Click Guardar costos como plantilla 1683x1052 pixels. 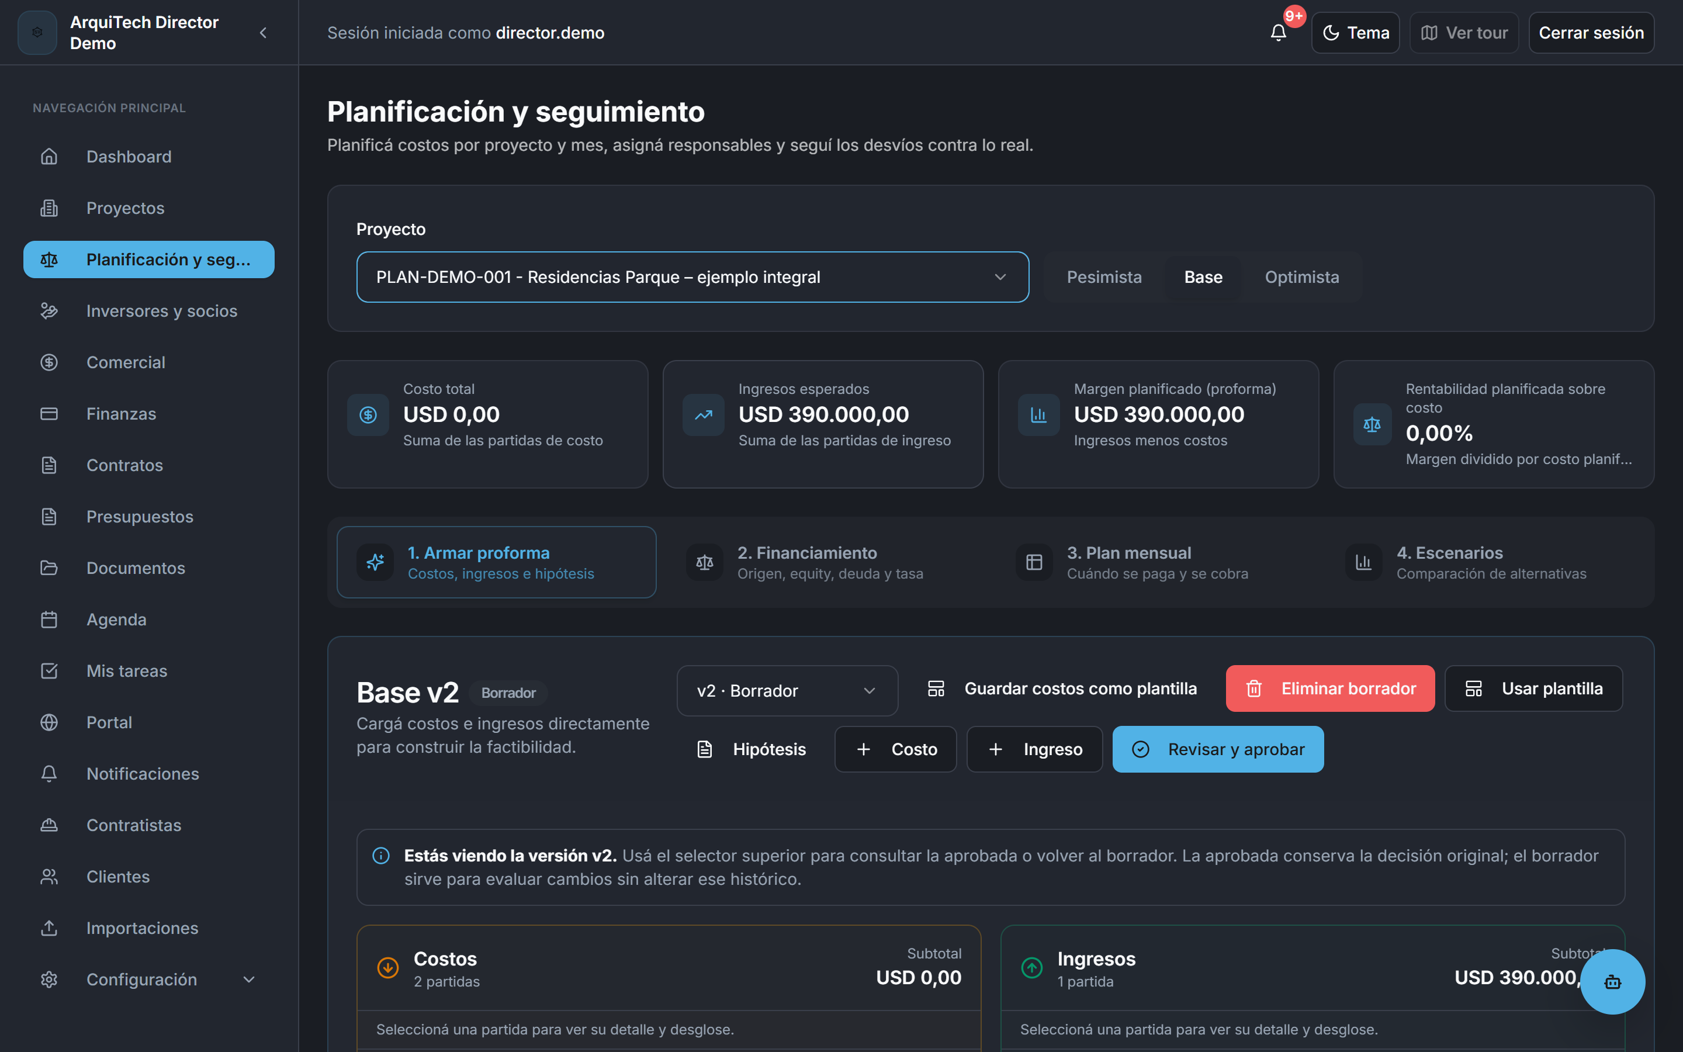click(1062, 689)
